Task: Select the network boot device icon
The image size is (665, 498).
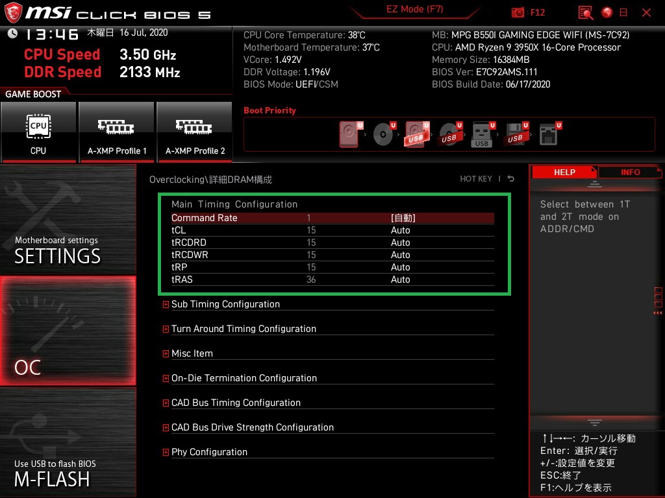Action: (x=550, y=134)
